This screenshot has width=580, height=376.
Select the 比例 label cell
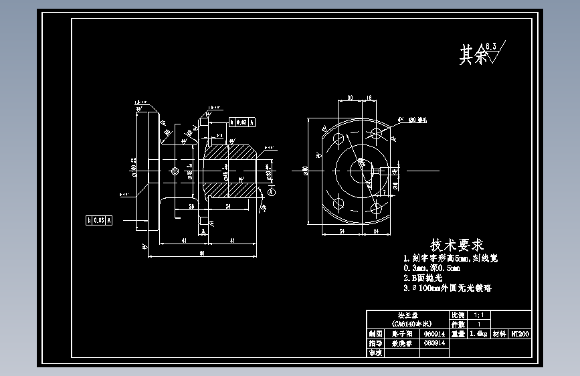click(x=458, y=315)
